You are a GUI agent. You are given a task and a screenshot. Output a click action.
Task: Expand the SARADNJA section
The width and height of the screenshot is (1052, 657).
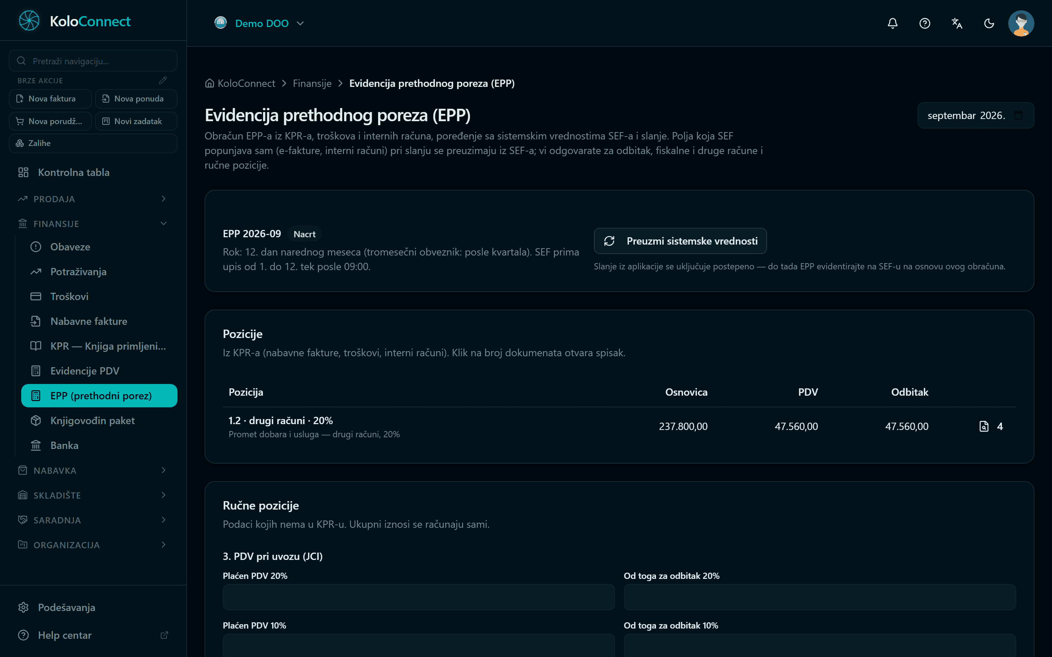[x=93, y=520]
